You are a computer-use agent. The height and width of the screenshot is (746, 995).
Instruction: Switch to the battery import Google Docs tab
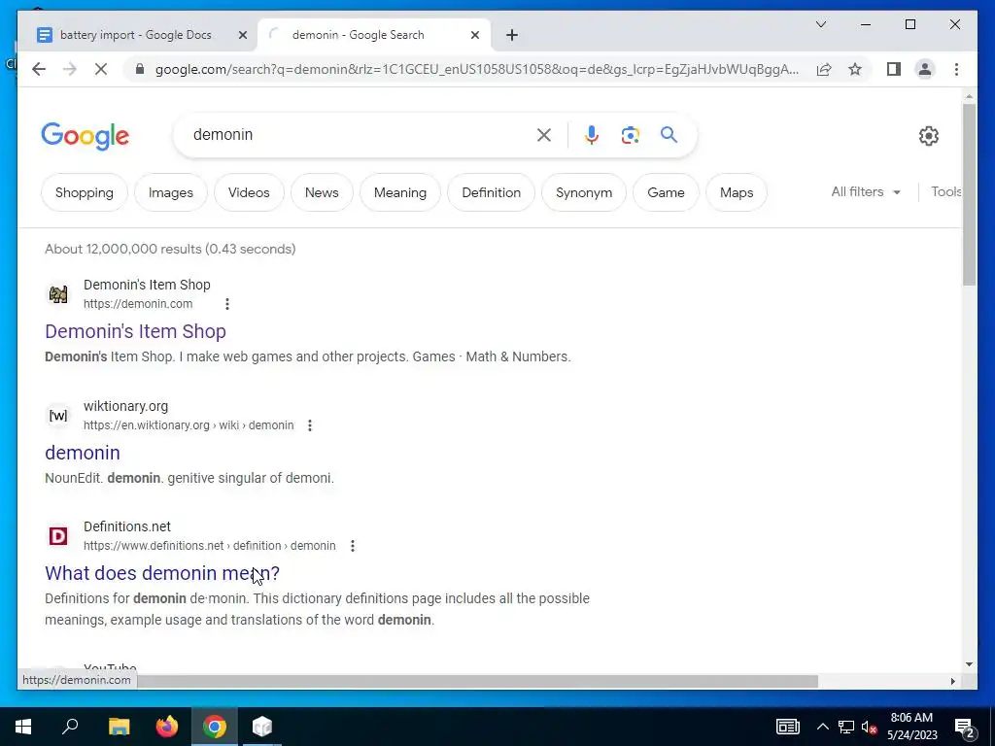136,35
